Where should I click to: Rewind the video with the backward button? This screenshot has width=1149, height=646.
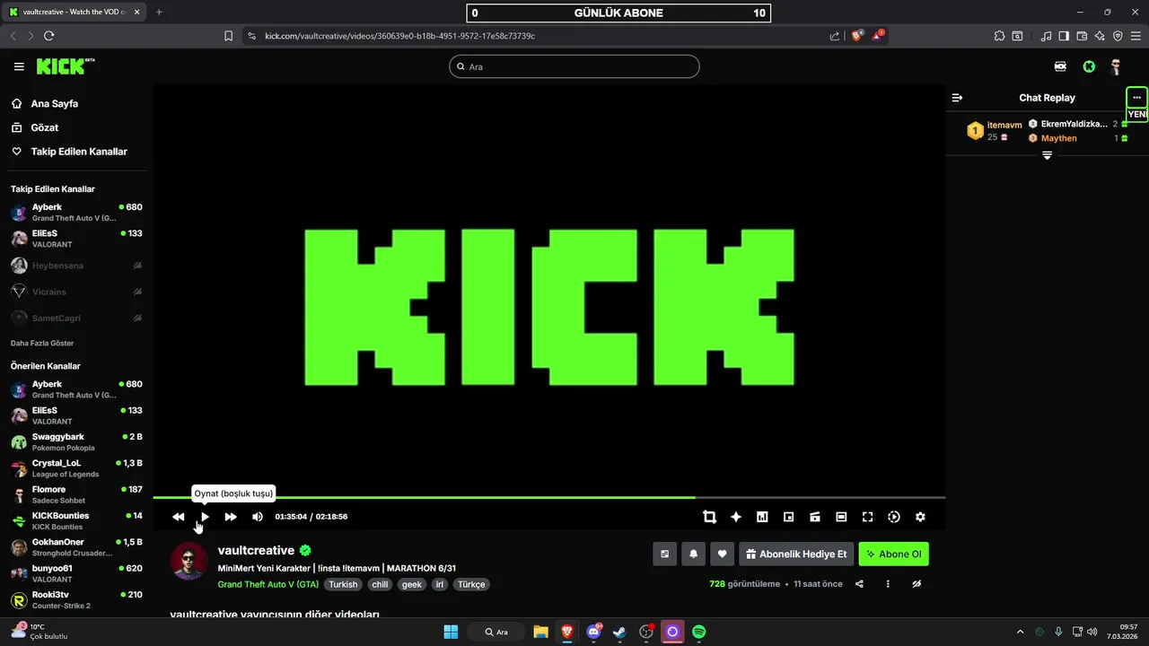coord(179,517)
